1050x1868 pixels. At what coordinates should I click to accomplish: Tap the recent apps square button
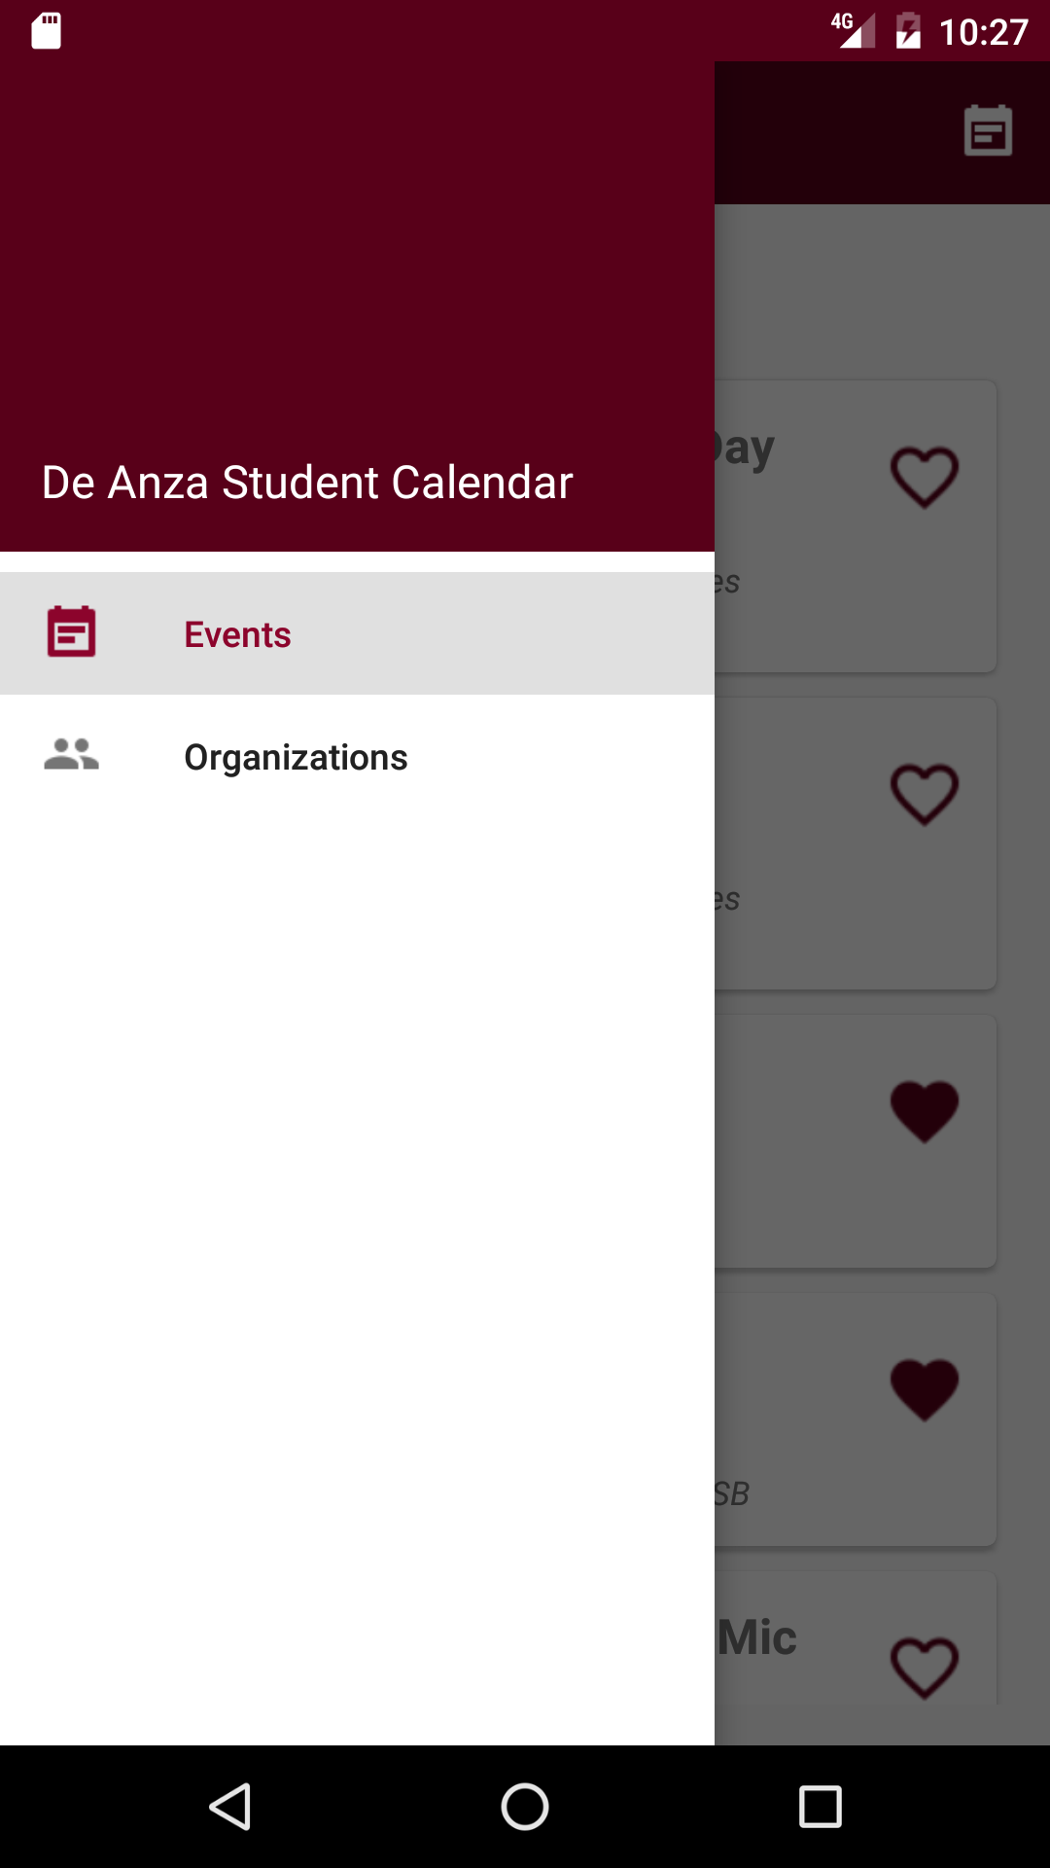[820, 1807]
